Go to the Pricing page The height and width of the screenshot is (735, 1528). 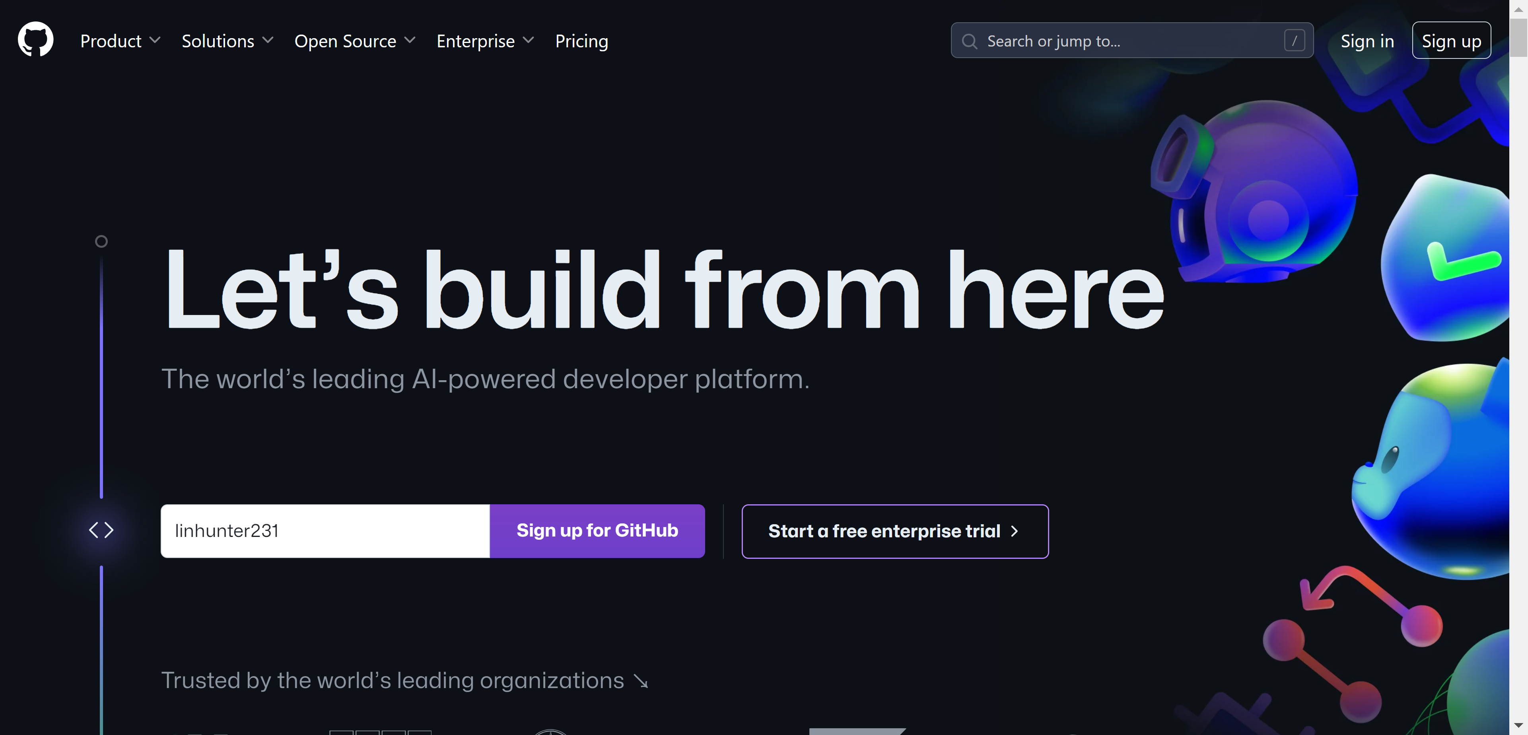pos(581,41)
